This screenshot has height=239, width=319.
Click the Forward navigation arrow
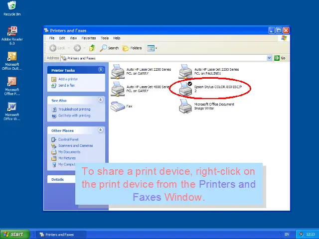[x=77, y=48]
